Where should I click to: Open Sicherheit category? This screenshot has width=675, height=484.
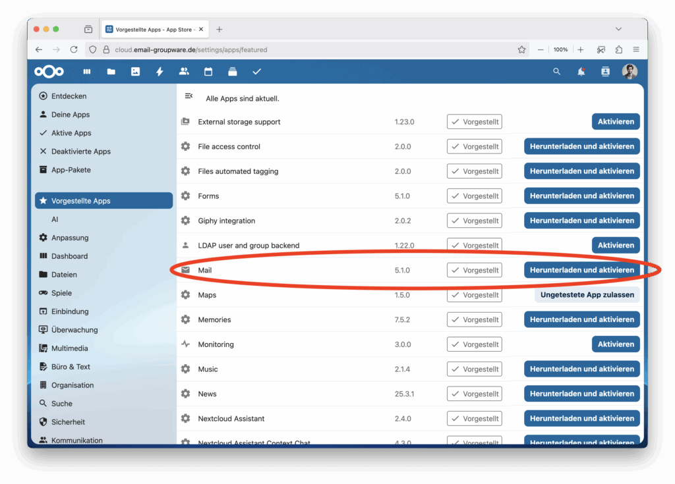(x=103, y=422)
